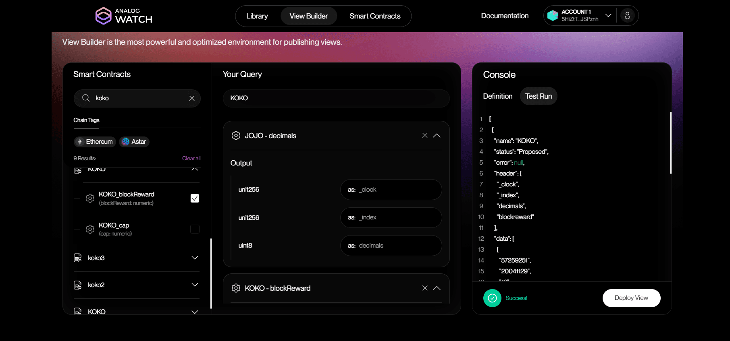This screenshot has height=341, width=730.
Task: Edit the KOKO query name field
Action: tap(336, 98)
